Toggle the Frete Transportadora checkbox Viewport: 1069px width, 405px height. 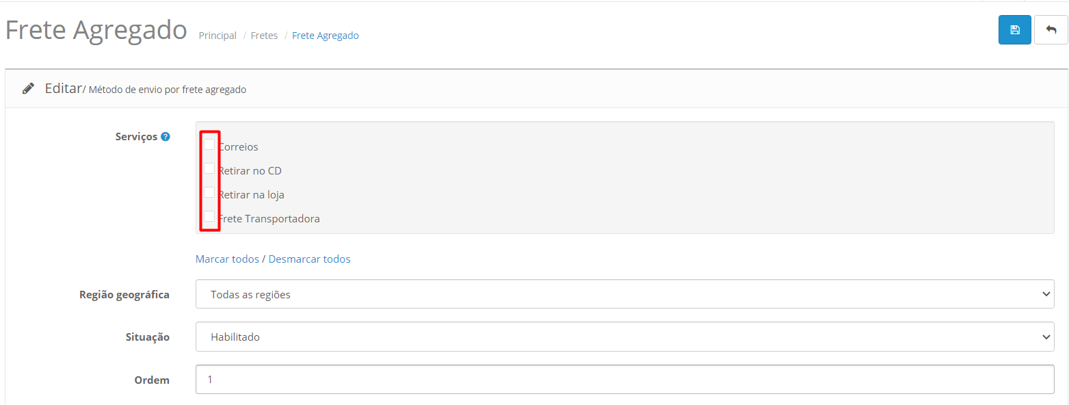(x=209, y=216)
